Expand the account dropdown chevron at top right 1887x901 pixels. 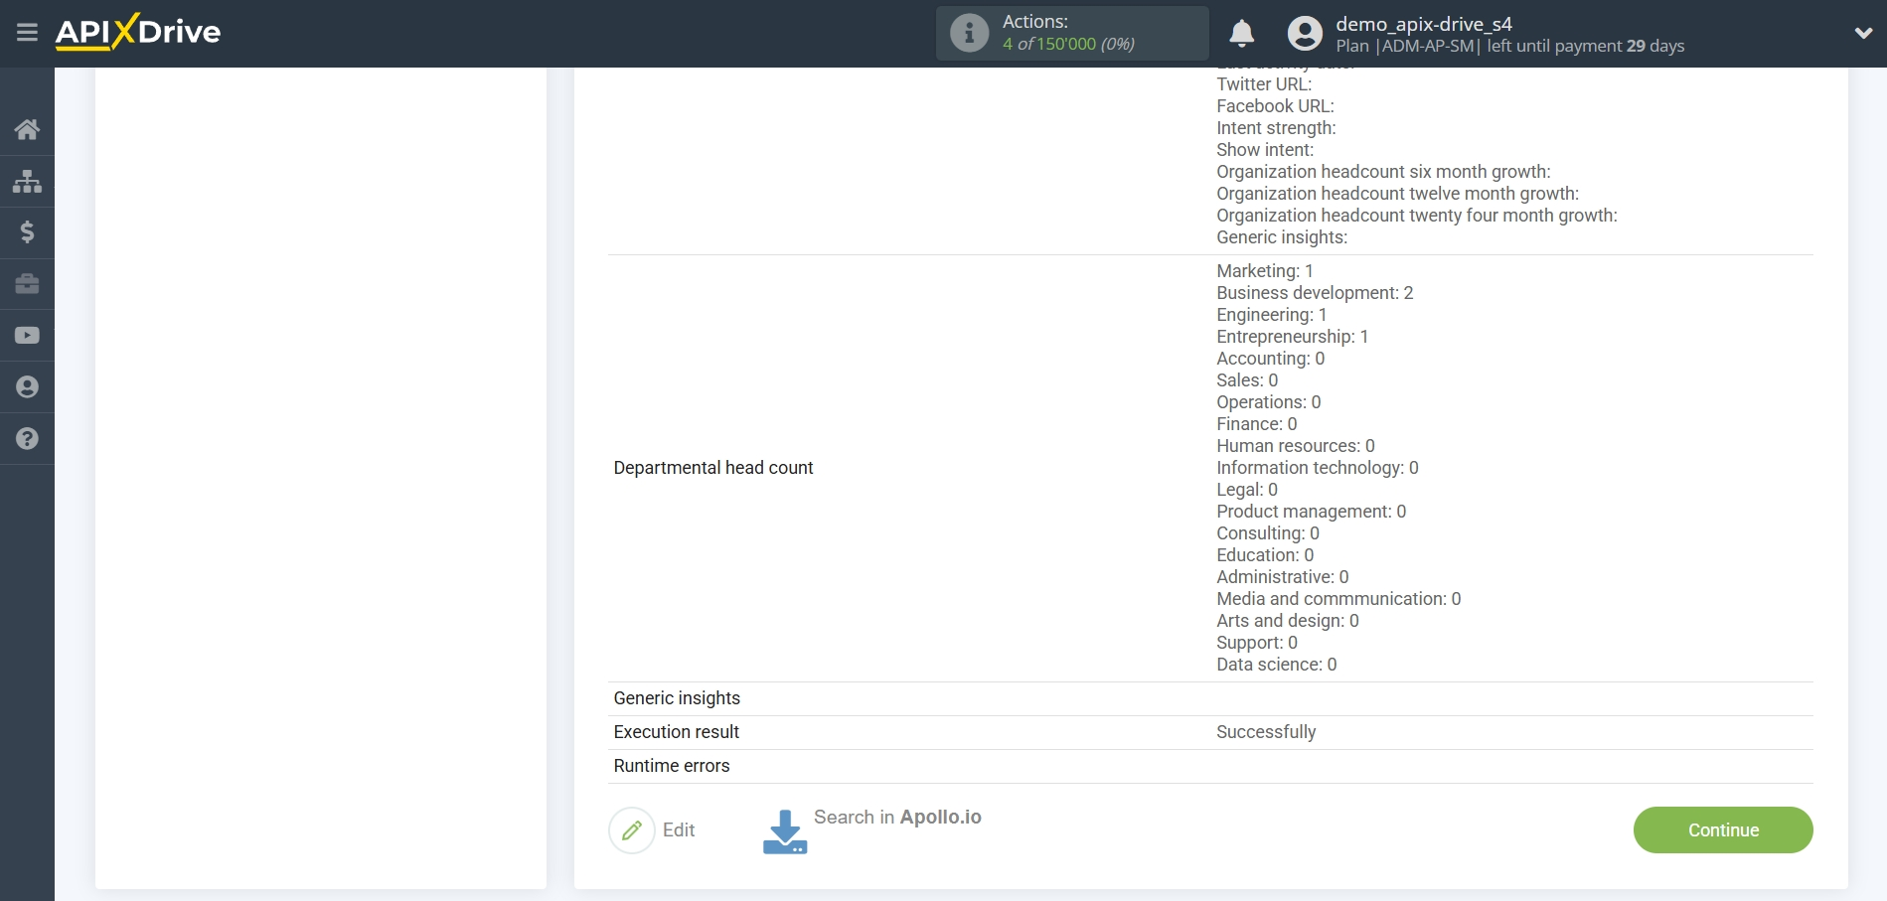[1863, 32]
